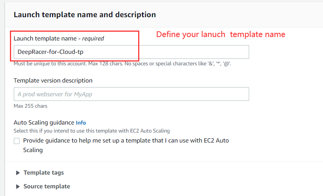Expand the Source template section label
This screenshot has height=196, width=323.
tap(47, 186)
